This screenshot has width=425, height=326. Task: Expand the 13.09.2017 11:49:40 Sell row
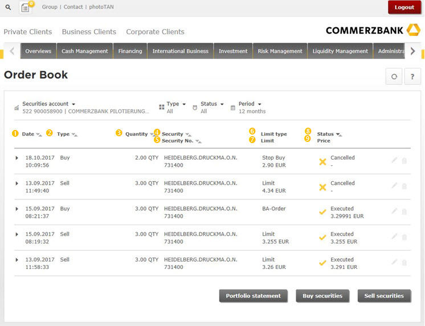tap(17, 184)
